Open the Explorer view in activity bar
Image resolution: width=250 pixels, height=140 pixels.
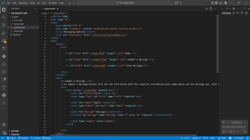4,9
